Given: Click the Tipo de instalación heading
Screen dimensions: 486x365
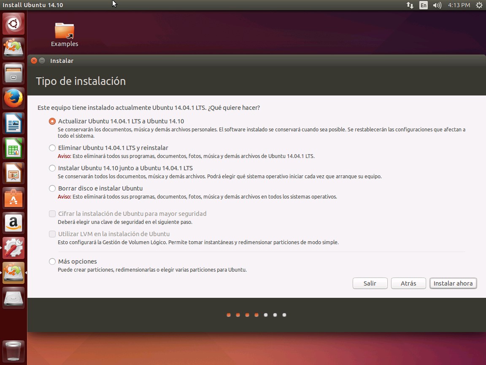Looking at the screenshot, I should click(x=81, y=81).
